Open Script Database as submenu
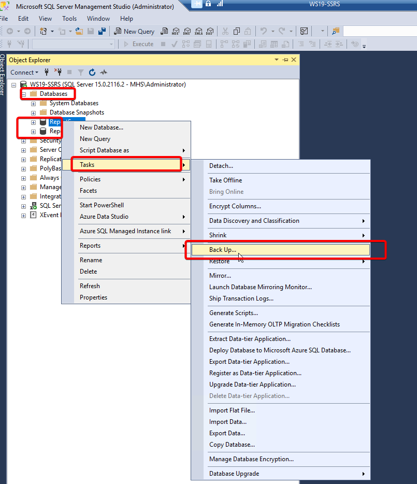Viewport: 417px width, 484px height. pos(126,150)
